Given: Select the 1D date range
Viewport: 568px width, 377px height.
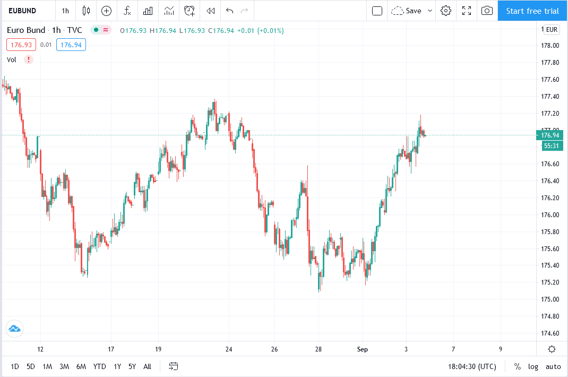Looking at the screenshot, I should 15,366.
